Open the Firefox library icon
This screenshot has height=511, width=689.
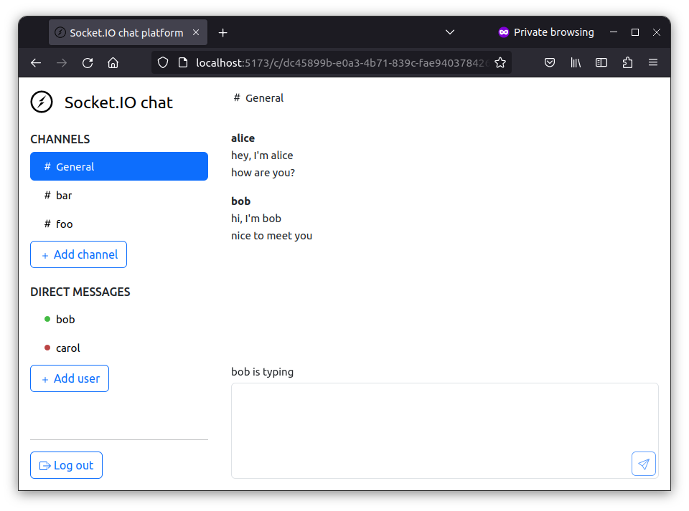click(576, 62)
